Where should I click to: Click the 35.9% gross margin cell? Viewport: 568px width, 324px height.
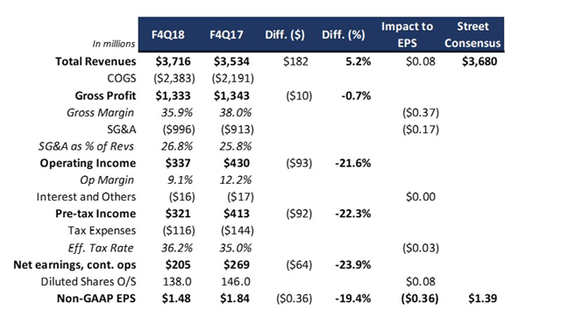pos(177,113)
